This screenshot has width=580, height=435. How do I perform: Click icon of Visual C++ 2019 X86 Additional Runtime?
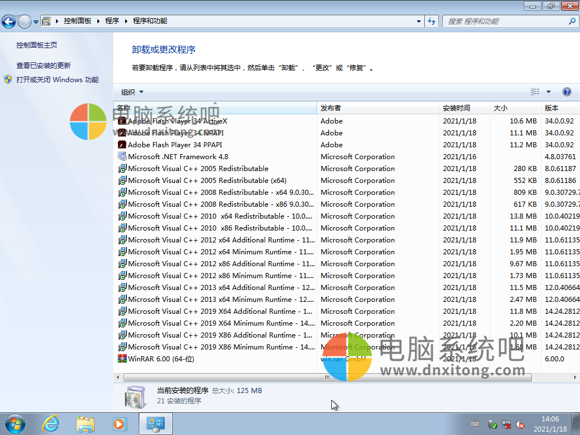(122, 335)
